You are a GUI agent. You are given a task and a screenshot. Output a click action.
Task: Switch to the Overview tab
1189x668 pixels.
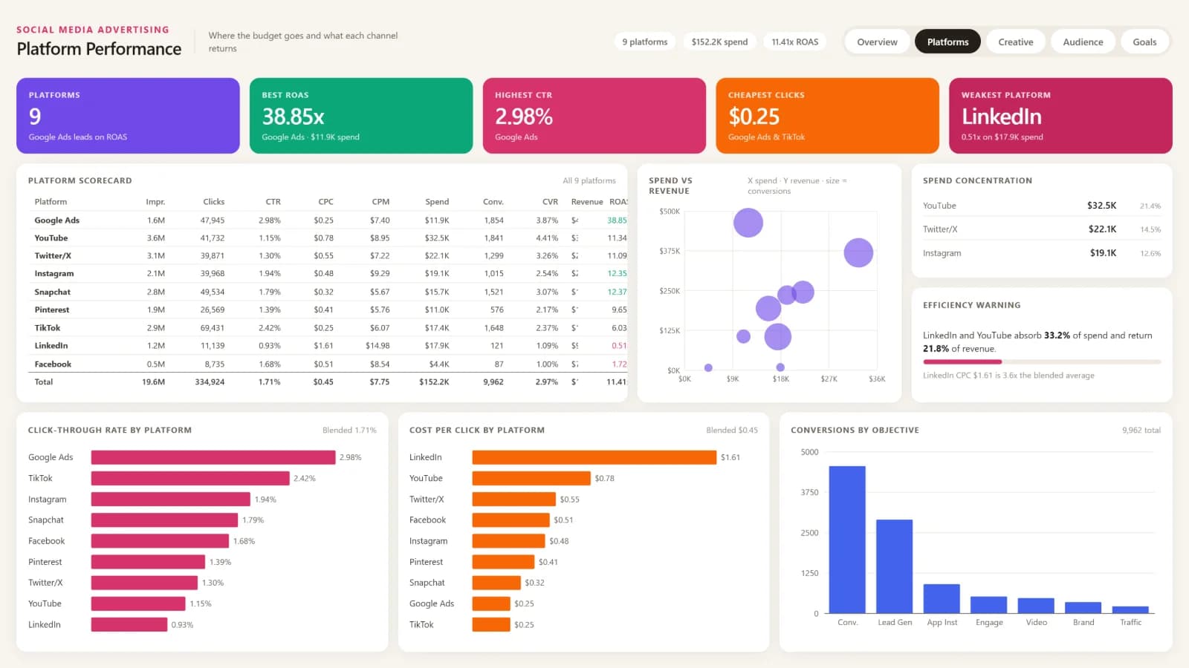(877, 42)
